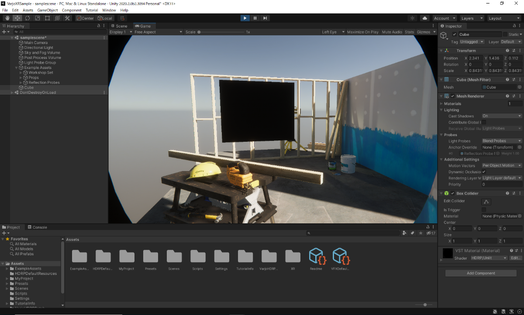
Task: Uncheck Dynamic Occlusion
Action: pyautogui.click(x=484, y=172)
